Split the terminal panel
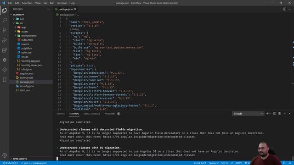Image resolution: width=294 pixels, height=165 pixels. pyautogui.click(x=275, y=114)
